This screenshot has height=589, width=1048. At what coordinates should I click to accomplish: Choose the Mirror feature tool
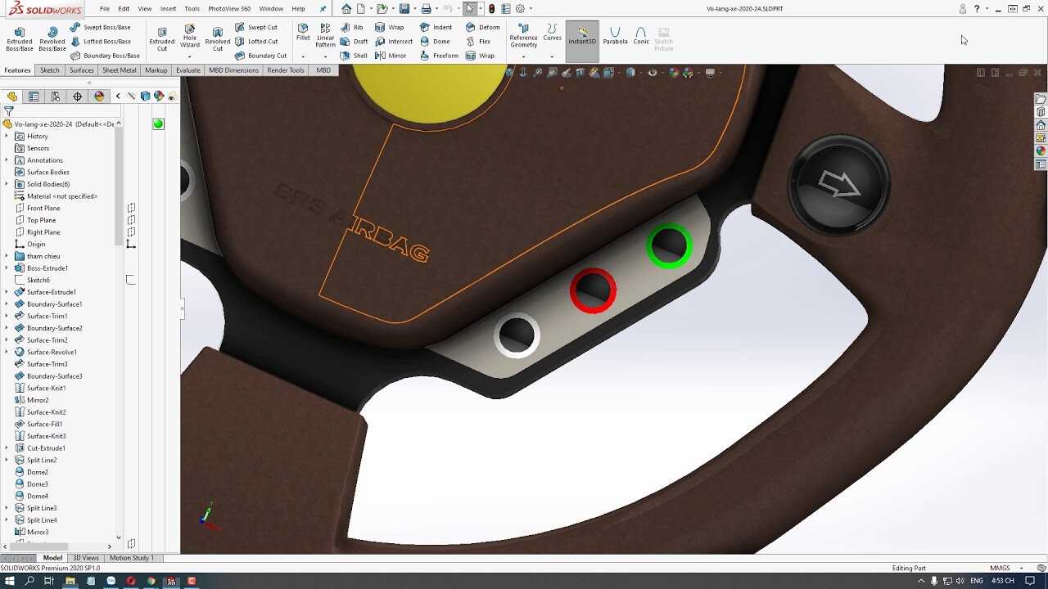[x=391, y=56]
